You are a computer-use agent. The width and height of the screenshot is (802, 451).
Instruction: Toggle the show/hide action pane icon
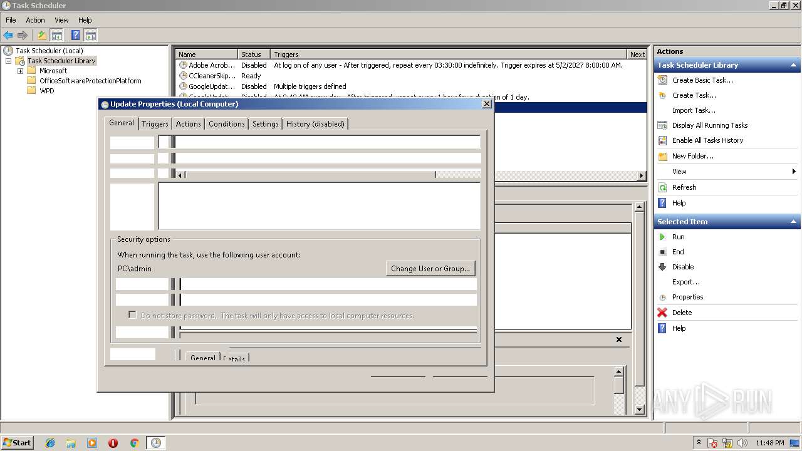click(x=90, y=36)
